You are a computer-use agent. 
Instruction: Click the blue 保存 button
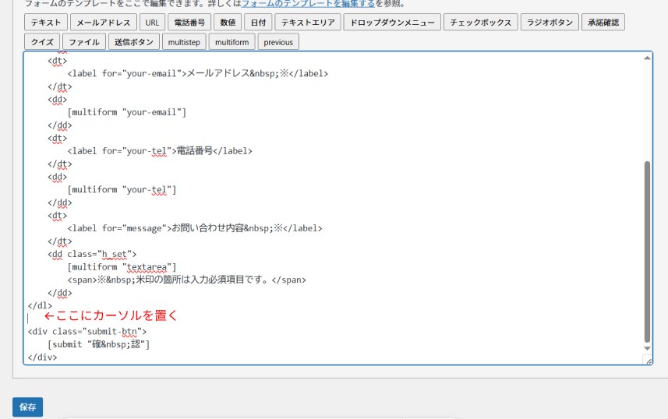click(27, 407)
